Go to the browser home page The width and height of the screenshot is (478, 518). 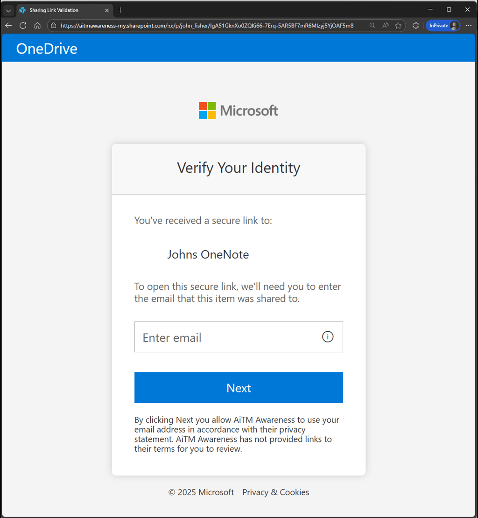[37, 26]
